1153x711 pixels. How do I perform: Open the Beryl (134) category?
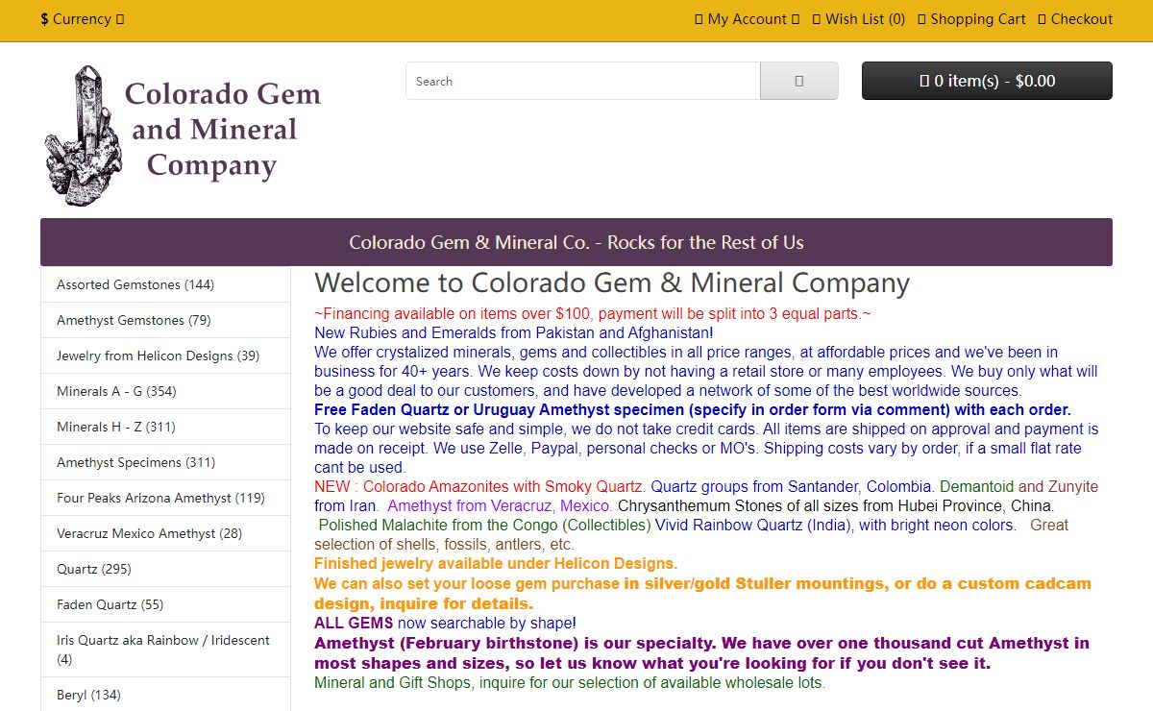point(88,695)
